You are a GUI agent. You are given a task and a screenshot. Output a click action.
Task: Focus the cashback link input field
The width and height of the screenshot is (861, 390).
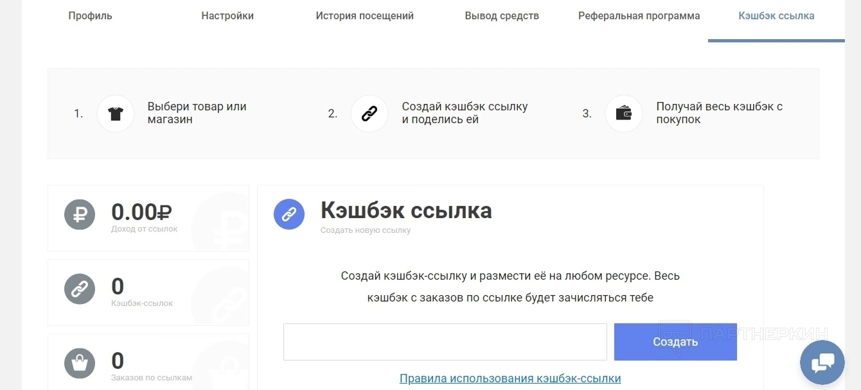point(445,342)
